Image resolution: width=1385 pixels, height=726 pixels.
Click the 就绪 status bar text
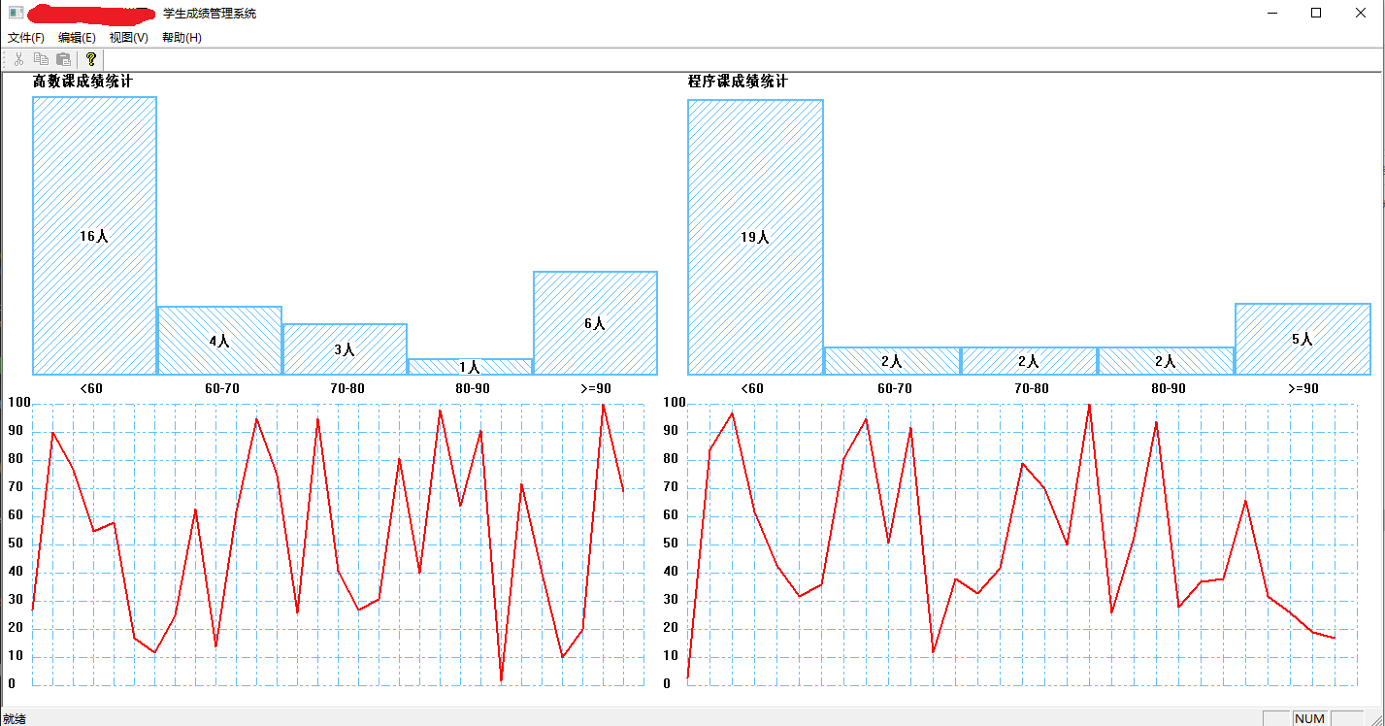point(15,718)
